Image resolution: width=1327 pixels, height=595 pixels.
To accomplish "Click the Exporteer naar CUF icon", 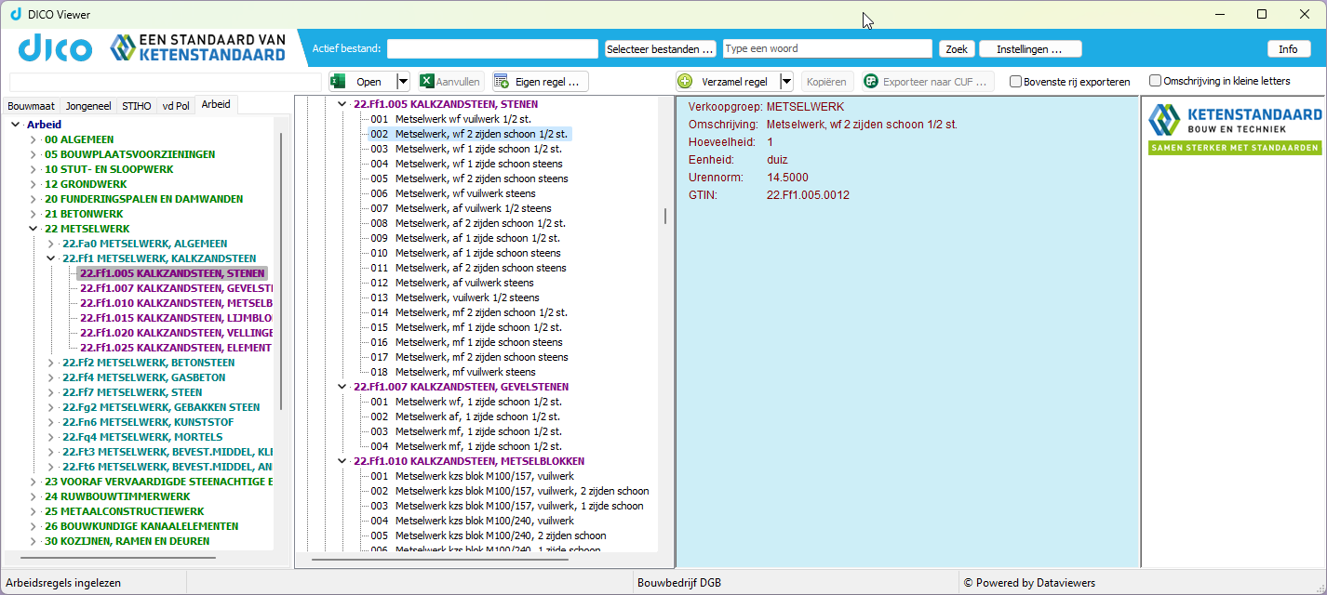I will [871, 82].
